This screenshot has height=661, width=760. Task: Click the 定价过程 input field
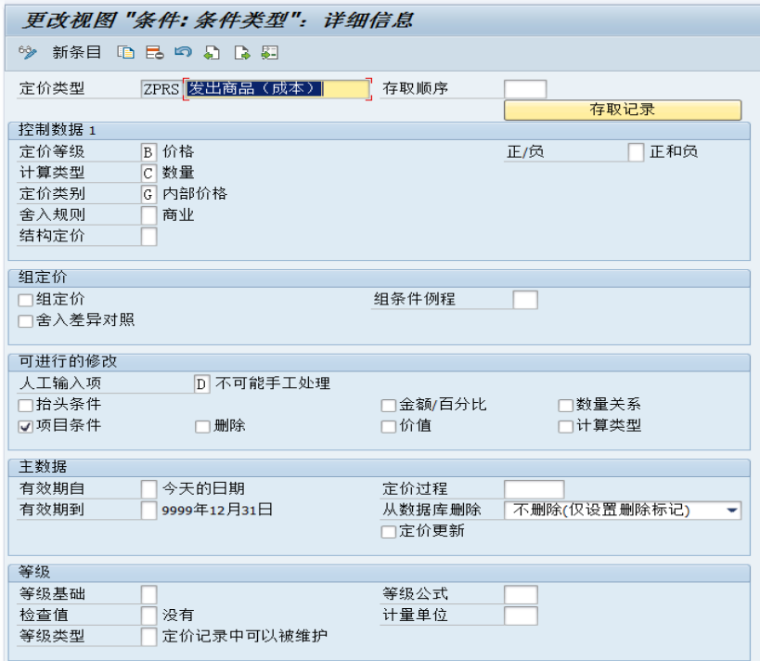534,489
